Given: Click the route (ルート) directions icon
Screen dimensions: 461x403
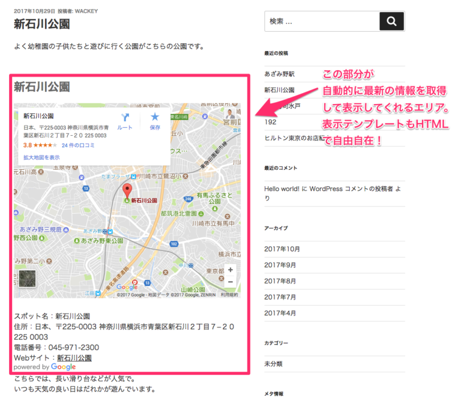Looking at the screenshot, I should [125, 118].
